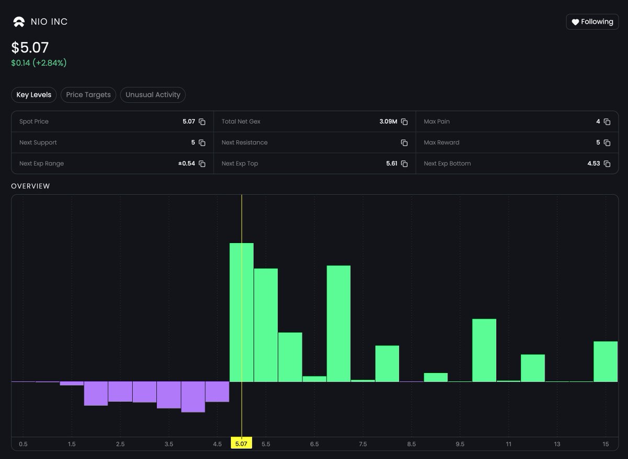Switch to the Key Levels tab
The height and width of the screenshot is (459, 628).
[34, 95]
